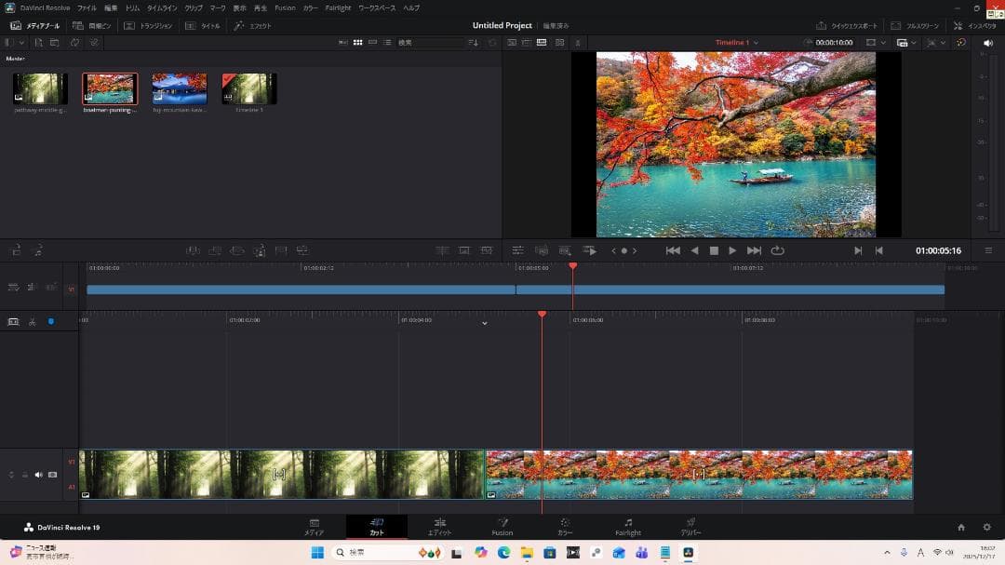The width and height of the screenshot is (1005, 565).
Task: Click the stop button in viewer transport
Action: (714, 250)
